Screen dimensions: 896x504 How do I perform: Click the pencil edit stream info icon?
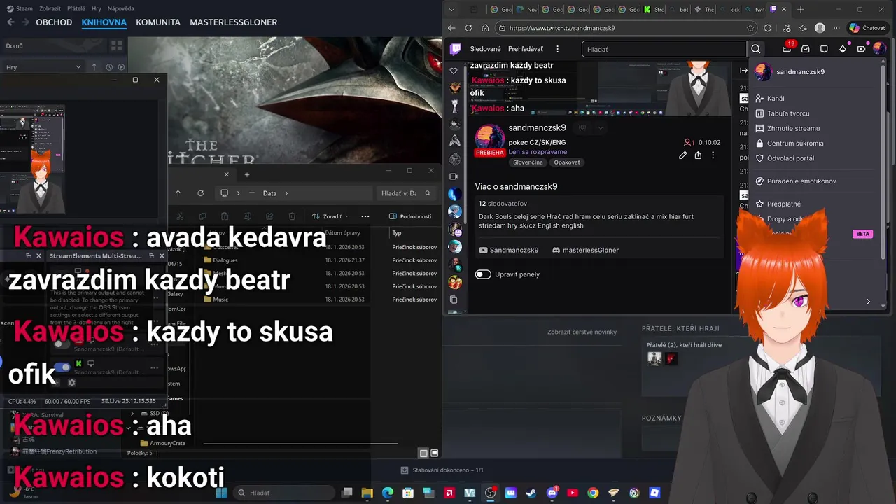(682, 155)
